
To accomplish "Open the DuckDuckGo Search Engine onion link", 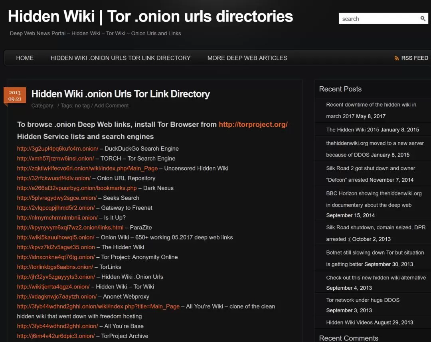I will (58, 149).
